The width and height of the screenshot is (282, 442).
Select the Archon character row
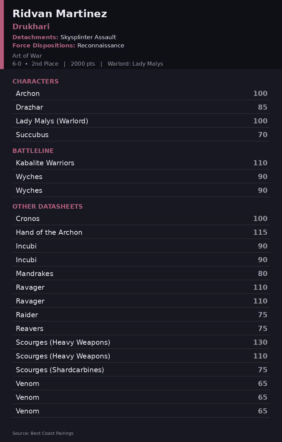point(141,93)
